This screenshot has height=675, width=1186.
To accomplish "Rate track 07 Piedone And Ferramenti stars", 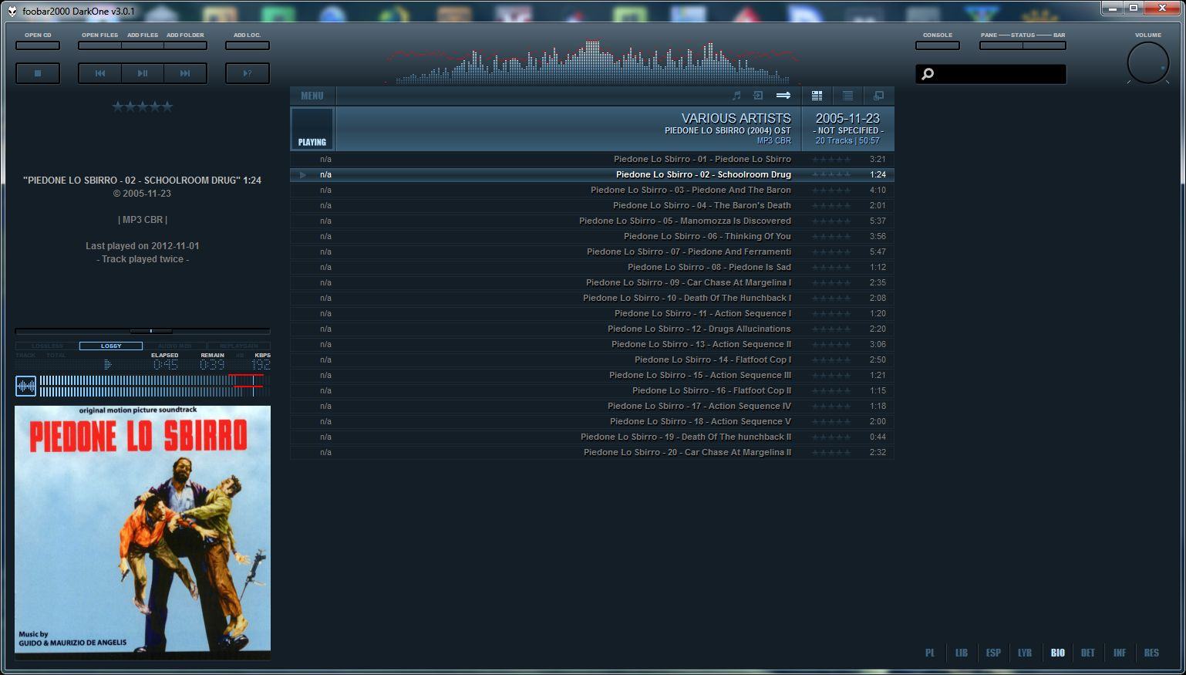I will (x=831, y=251).
